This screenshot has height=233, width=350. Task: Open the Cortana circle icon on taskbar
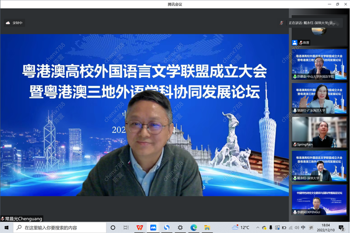113,227
